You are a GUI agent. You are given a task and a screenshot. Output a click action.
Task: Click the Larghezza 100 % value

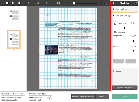coord(133,36)
